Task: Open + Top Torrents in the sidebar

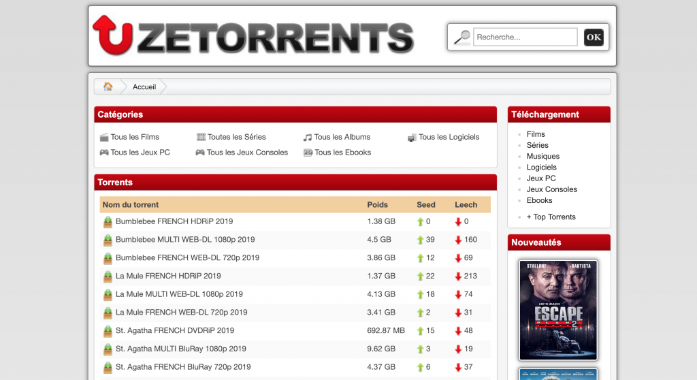Action: click(551, 217)
